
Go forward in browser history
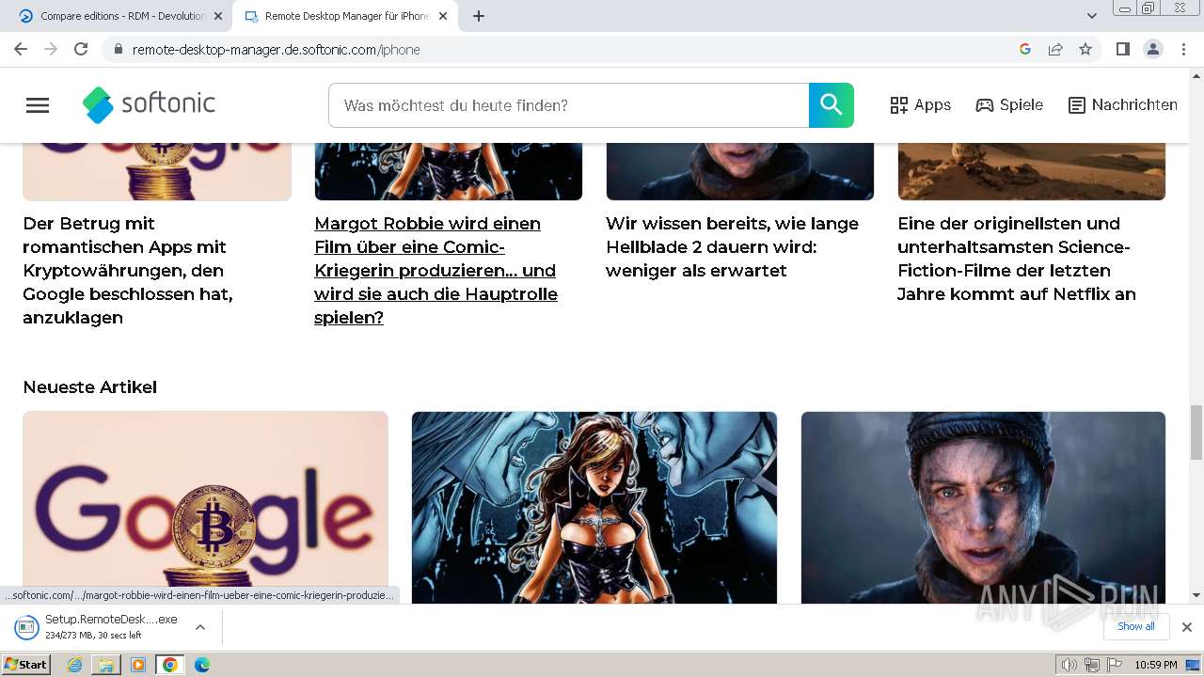click(51, 49)
